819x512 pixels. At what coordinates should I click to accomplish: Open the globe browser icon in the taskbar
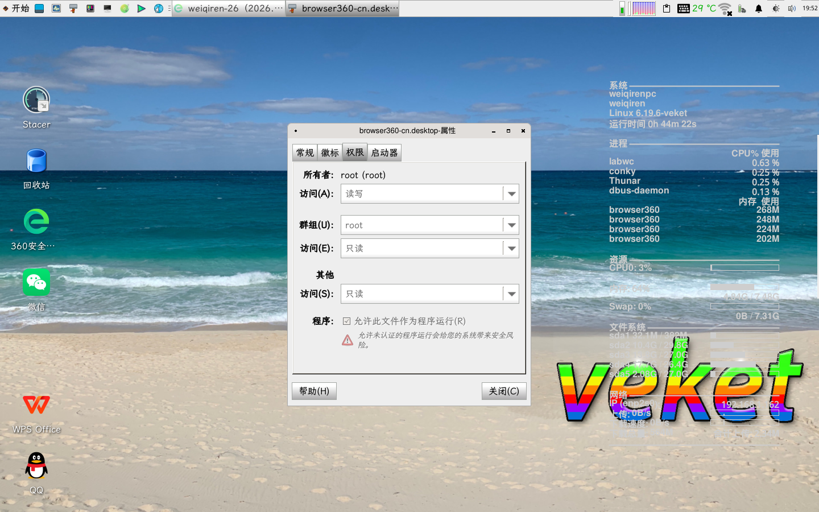[x=158, y=9]
